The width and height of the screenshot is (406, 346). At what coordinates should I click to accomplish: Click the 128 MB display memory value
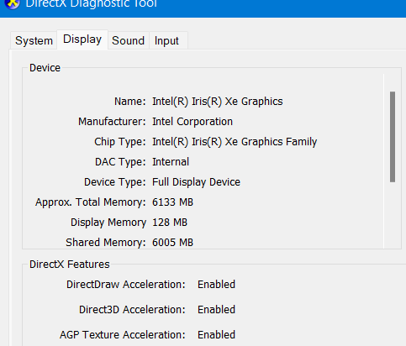click(x=170, y=223)
